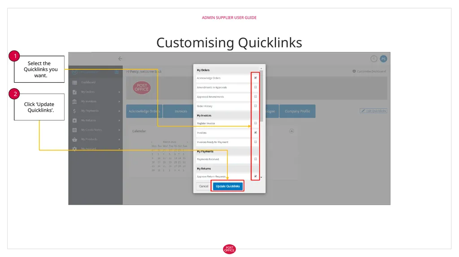Click the Customise Dashboard link
The height and width of the screenshot is (257, 459).
(369, 71)
